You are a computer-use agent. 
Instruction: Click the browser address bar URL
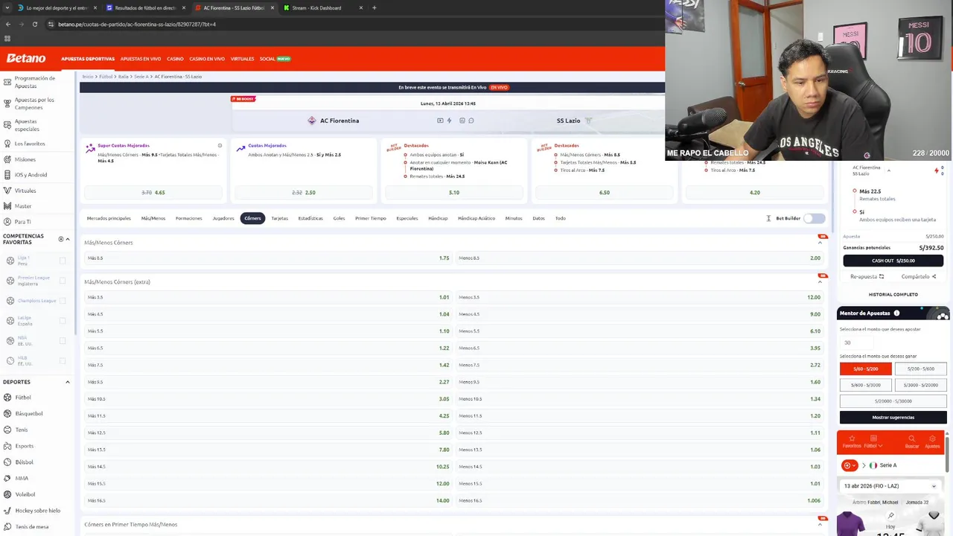137,24
